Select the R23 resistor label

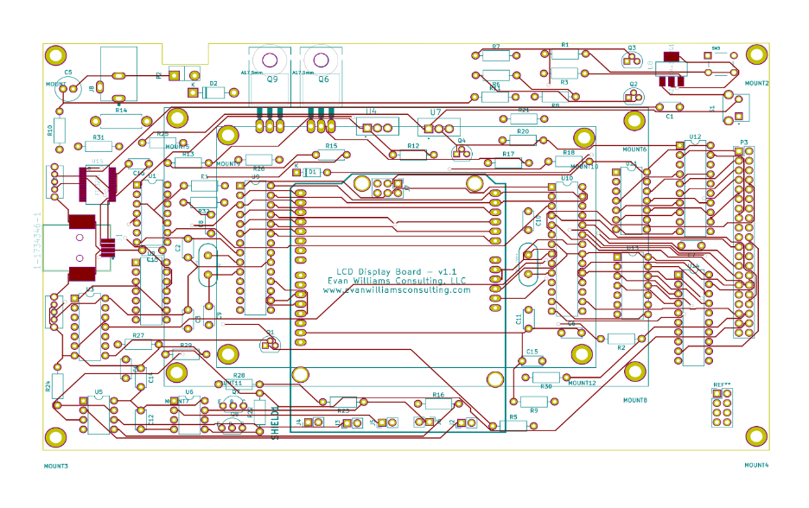(343, 411)
